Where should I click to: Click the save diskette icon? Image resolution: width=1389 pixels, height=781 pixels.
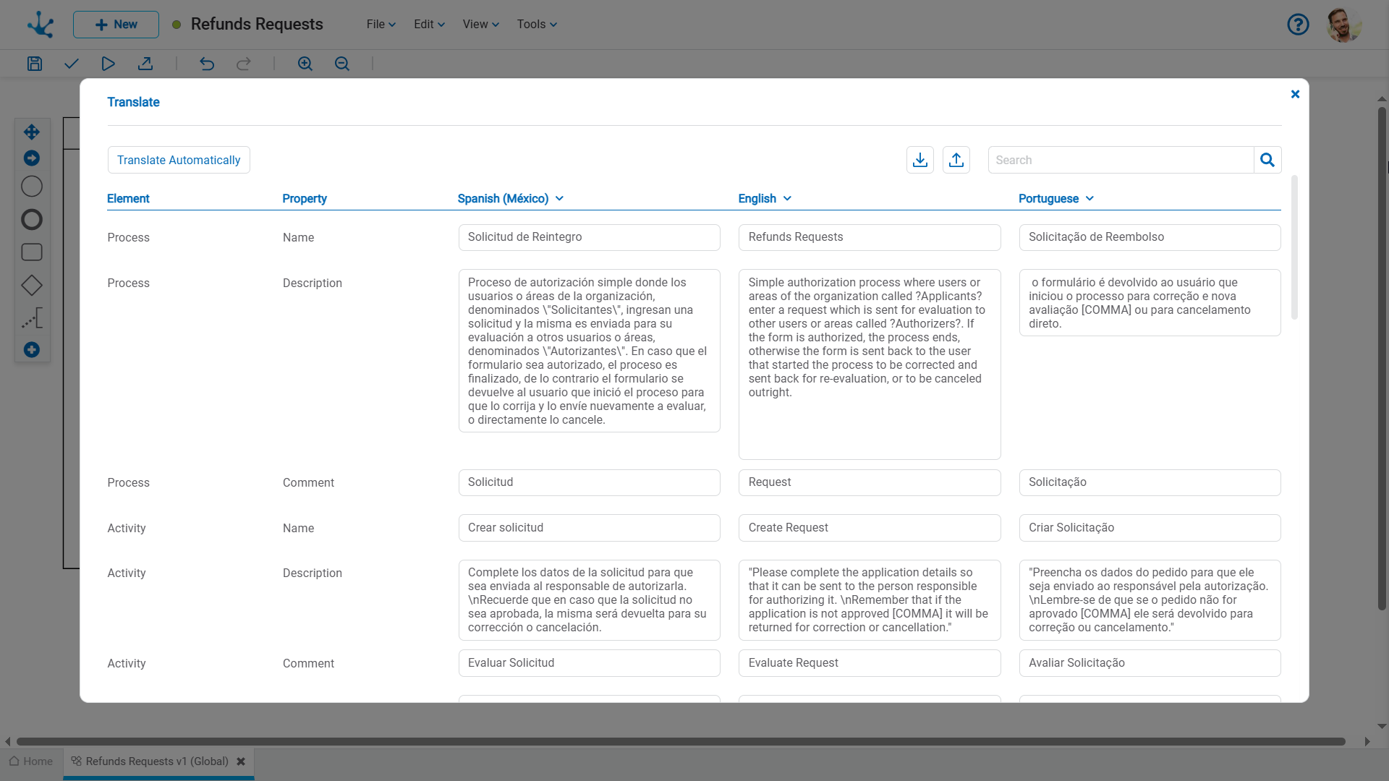click(34, 64)
